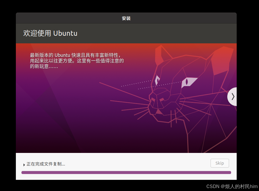259x191 pixels.
Task: Click the 安装 window title
Action: coord(126,18)
